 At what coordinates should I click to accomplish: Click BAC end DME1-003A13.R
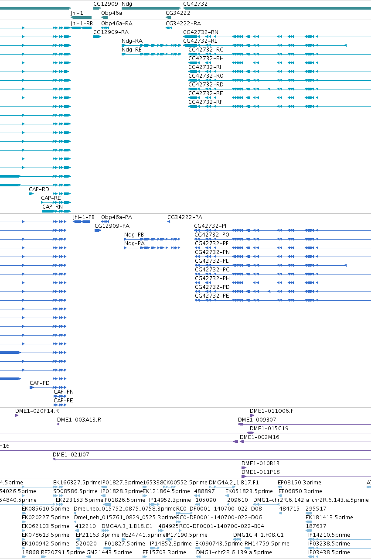click(x=79, y=420)
